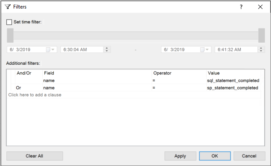Click the left handle of time slider
Screen dimensions: 271x166
(10, 35)
